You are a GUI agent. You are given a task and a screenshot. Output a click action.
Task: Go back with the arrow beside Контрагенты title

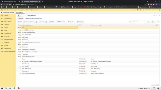19,15
